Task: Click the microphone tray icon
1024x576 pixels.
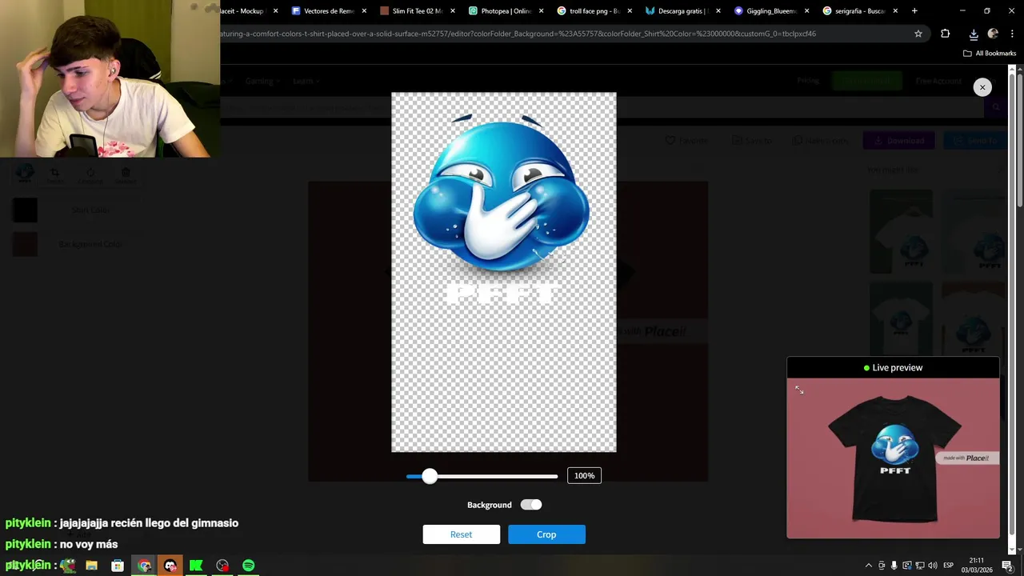Action: (894, 566)
